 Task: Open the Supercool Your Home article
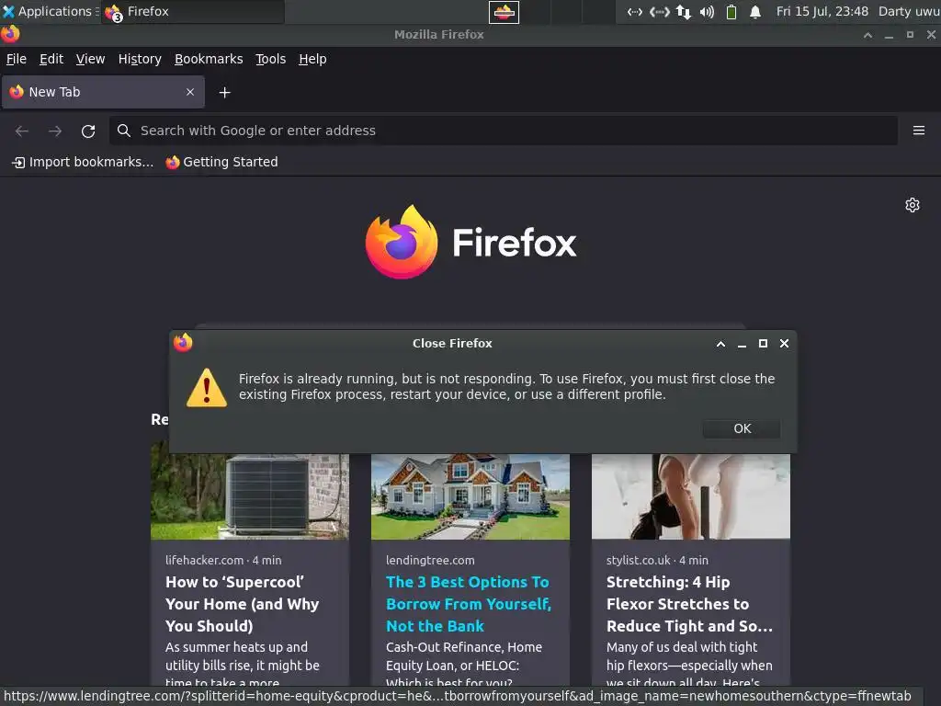point(242,604)
